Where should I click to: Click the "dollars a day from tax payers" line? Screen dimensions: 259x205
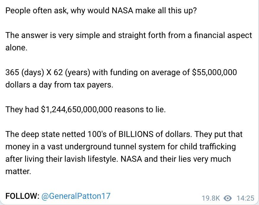tap(59, 85)
